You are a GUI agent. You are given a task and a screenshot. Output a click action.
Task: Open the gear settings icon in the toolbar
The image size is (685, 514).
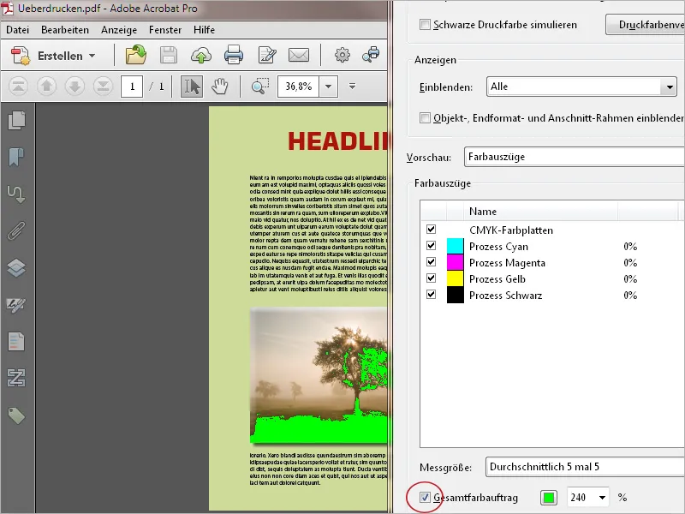pyautogui.click(x=342, y=55)
